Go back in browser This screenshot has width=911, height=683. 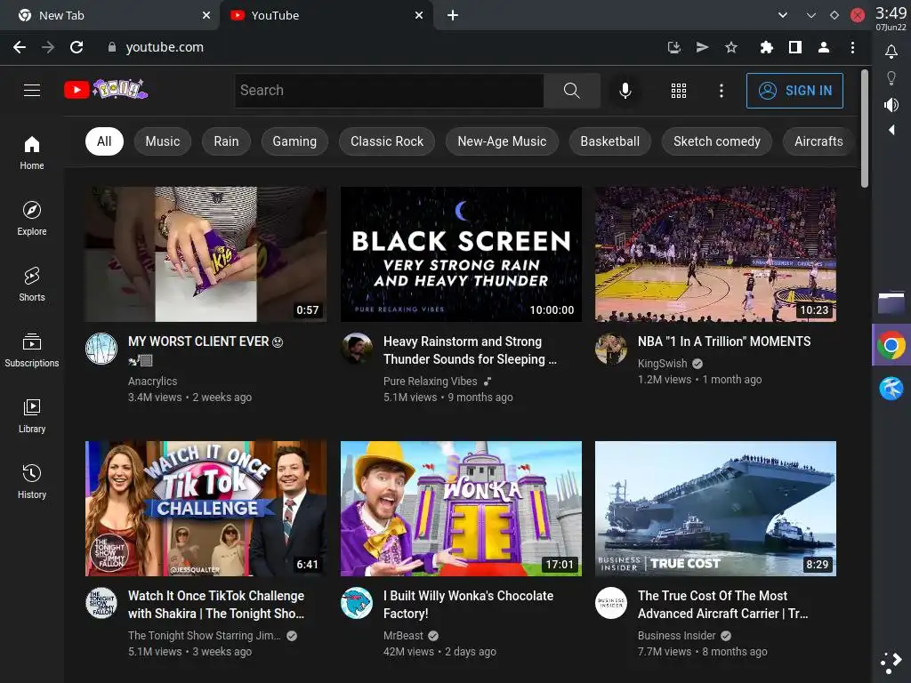click(x=20, y=47)
